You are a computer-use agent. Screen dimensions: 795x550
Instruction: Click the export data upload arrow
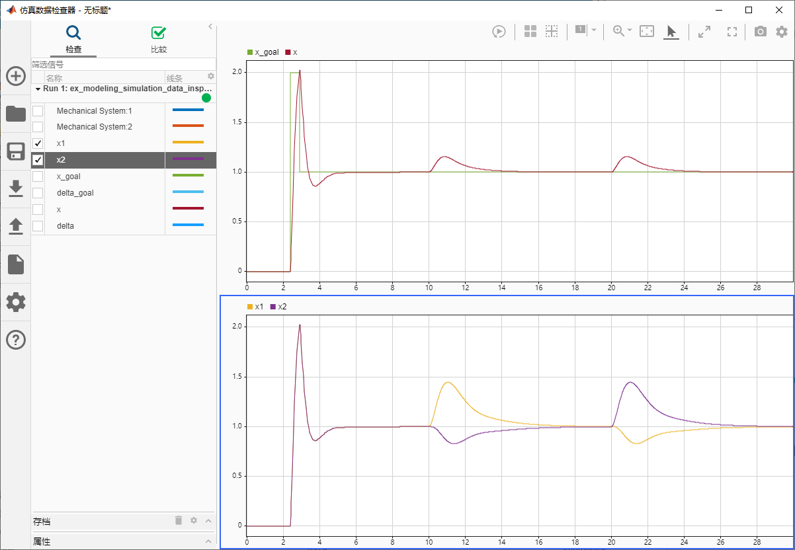(16, 226)
